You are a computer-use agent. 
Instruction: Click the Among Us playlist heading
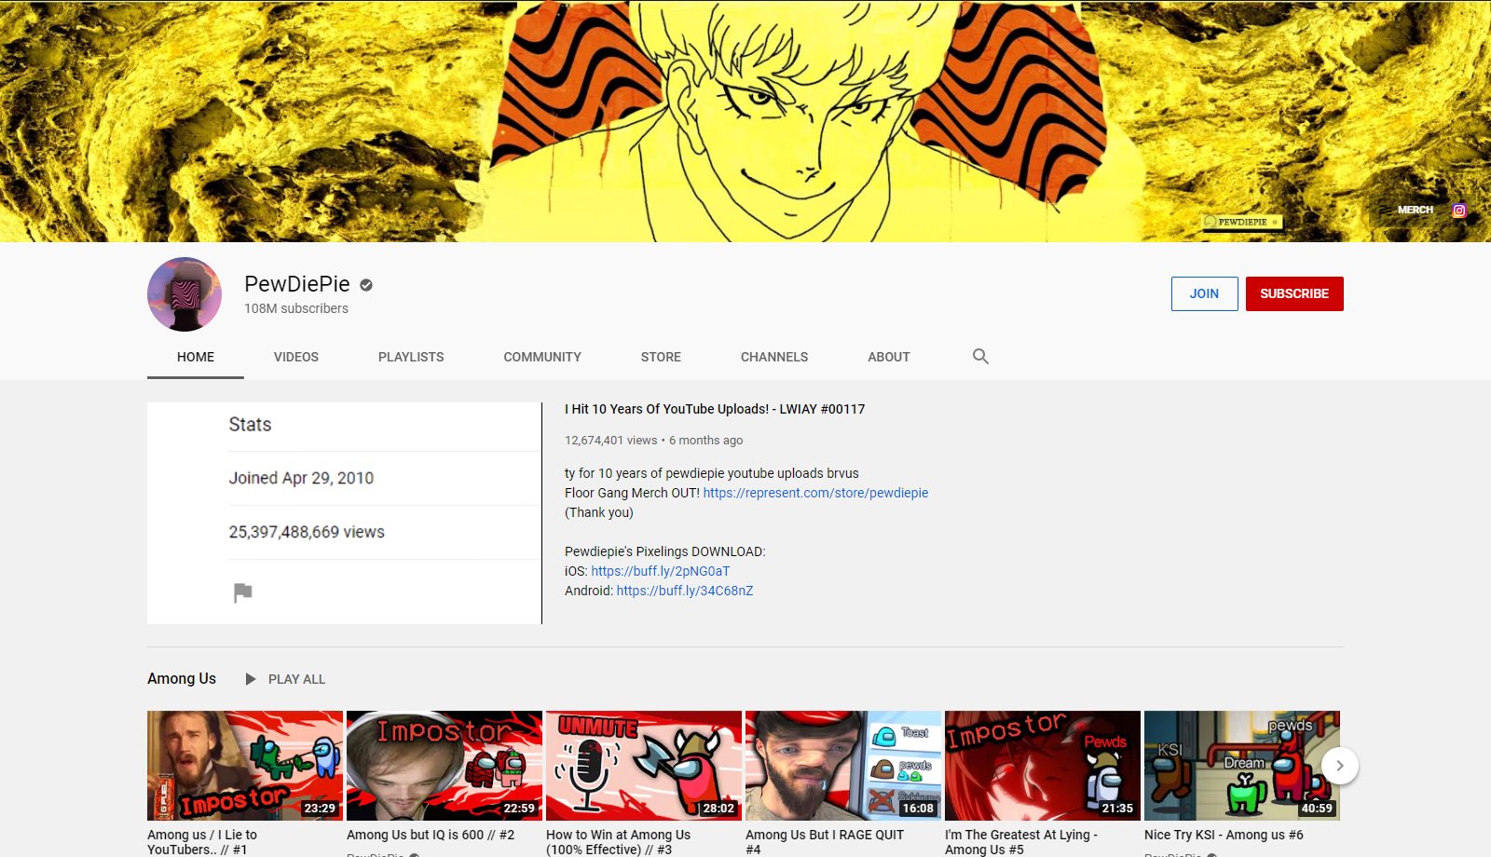[182, 679]
